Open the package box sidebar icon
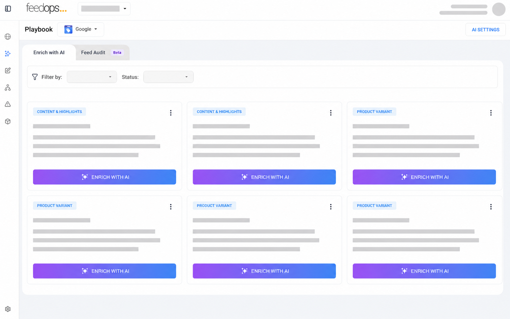This screenshot has height=319, width=510. click(8, 121)
